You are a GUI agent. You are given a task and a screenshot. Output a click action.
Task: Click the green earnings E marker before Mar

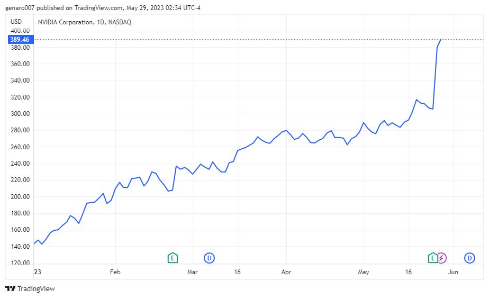click(x=173, y=258)
